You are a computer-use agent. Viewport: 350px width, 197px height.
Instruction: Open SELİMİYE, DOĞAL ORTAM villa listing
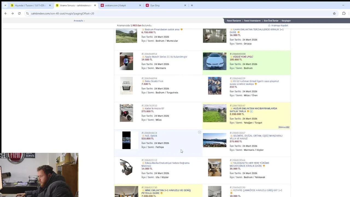click(256, 137)
